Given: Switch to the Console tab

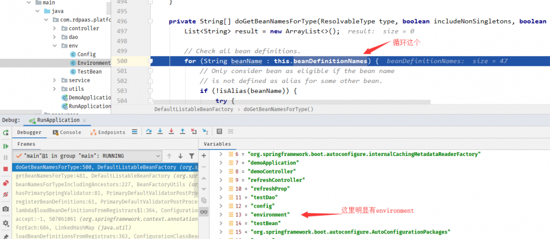Looking at the screenshot, I should click(67, 132).
